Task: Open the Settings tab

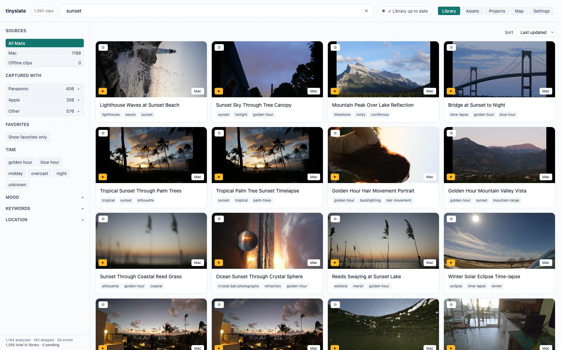Action: pos(541,11)
